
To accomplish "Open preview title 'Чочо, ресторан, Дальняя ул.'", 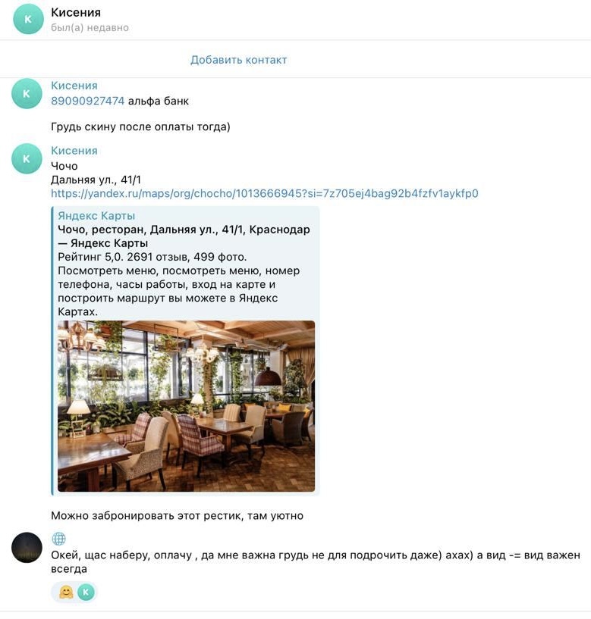I will coord(184,236).
